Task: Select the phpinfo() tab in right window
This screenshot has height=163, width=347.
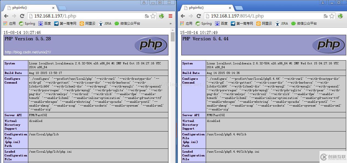Action: (206, 8)
